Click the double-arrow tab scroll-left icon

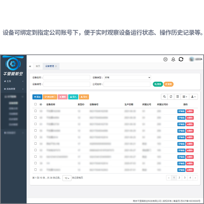[x=30, y=66]
